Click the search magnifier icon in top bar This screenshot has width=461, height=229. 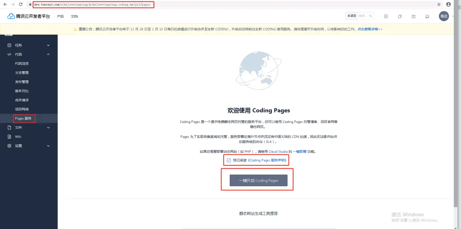click(370, 16)
